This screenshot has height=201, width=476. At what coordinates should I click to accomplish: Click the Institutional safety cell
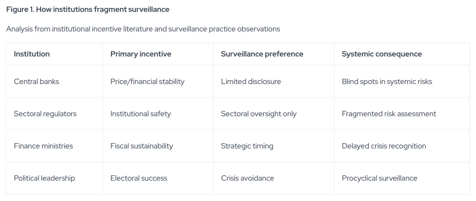point(158,113)
